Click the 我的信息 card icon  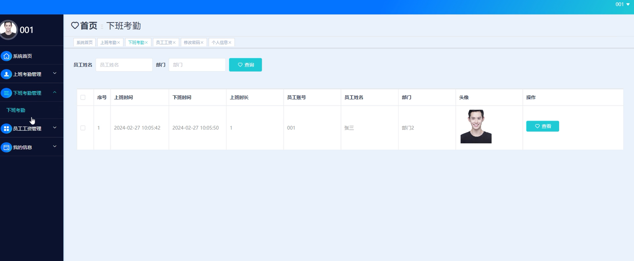point(6,147)
